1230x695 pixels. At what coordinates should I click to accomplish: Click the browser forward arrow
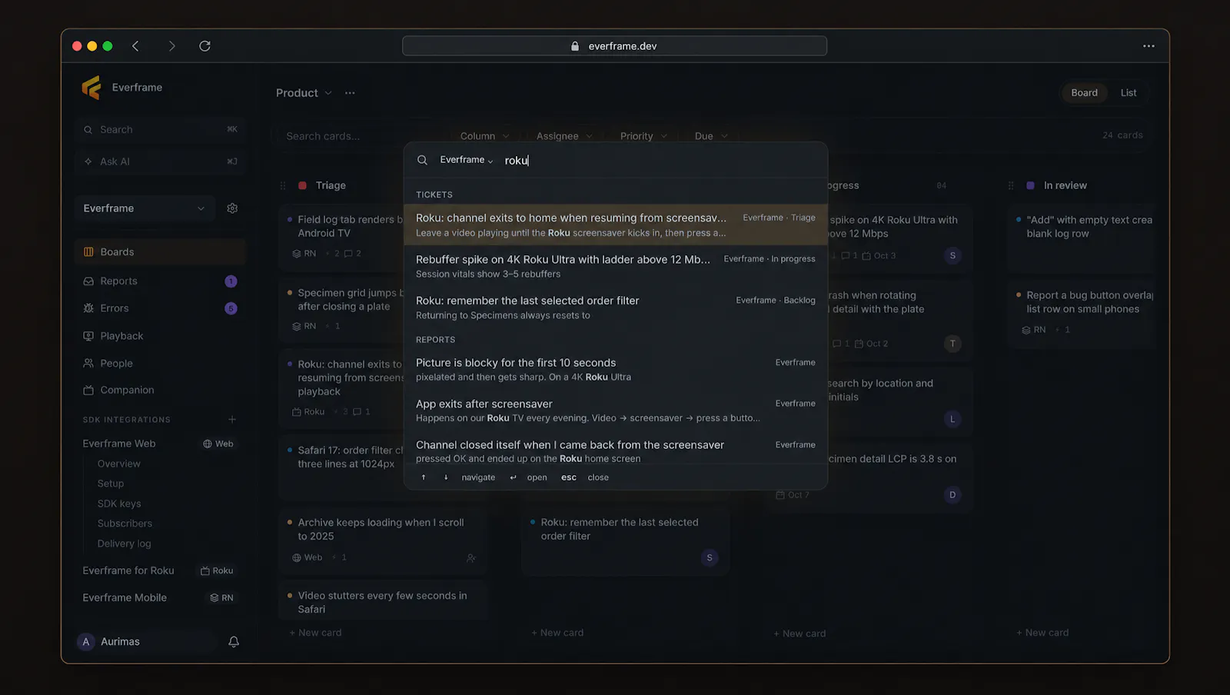click(171, 46)
